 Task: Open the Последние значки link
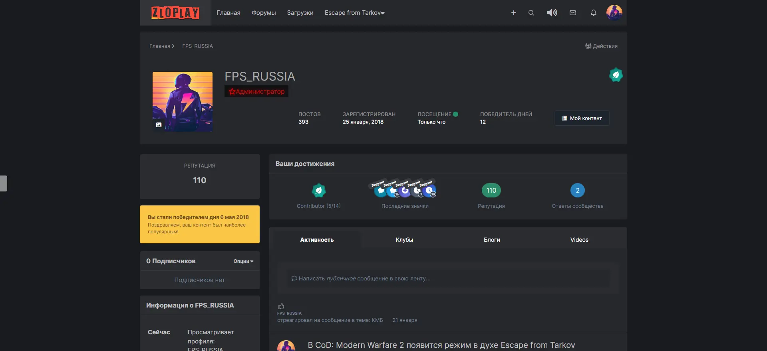coord(405,206)
